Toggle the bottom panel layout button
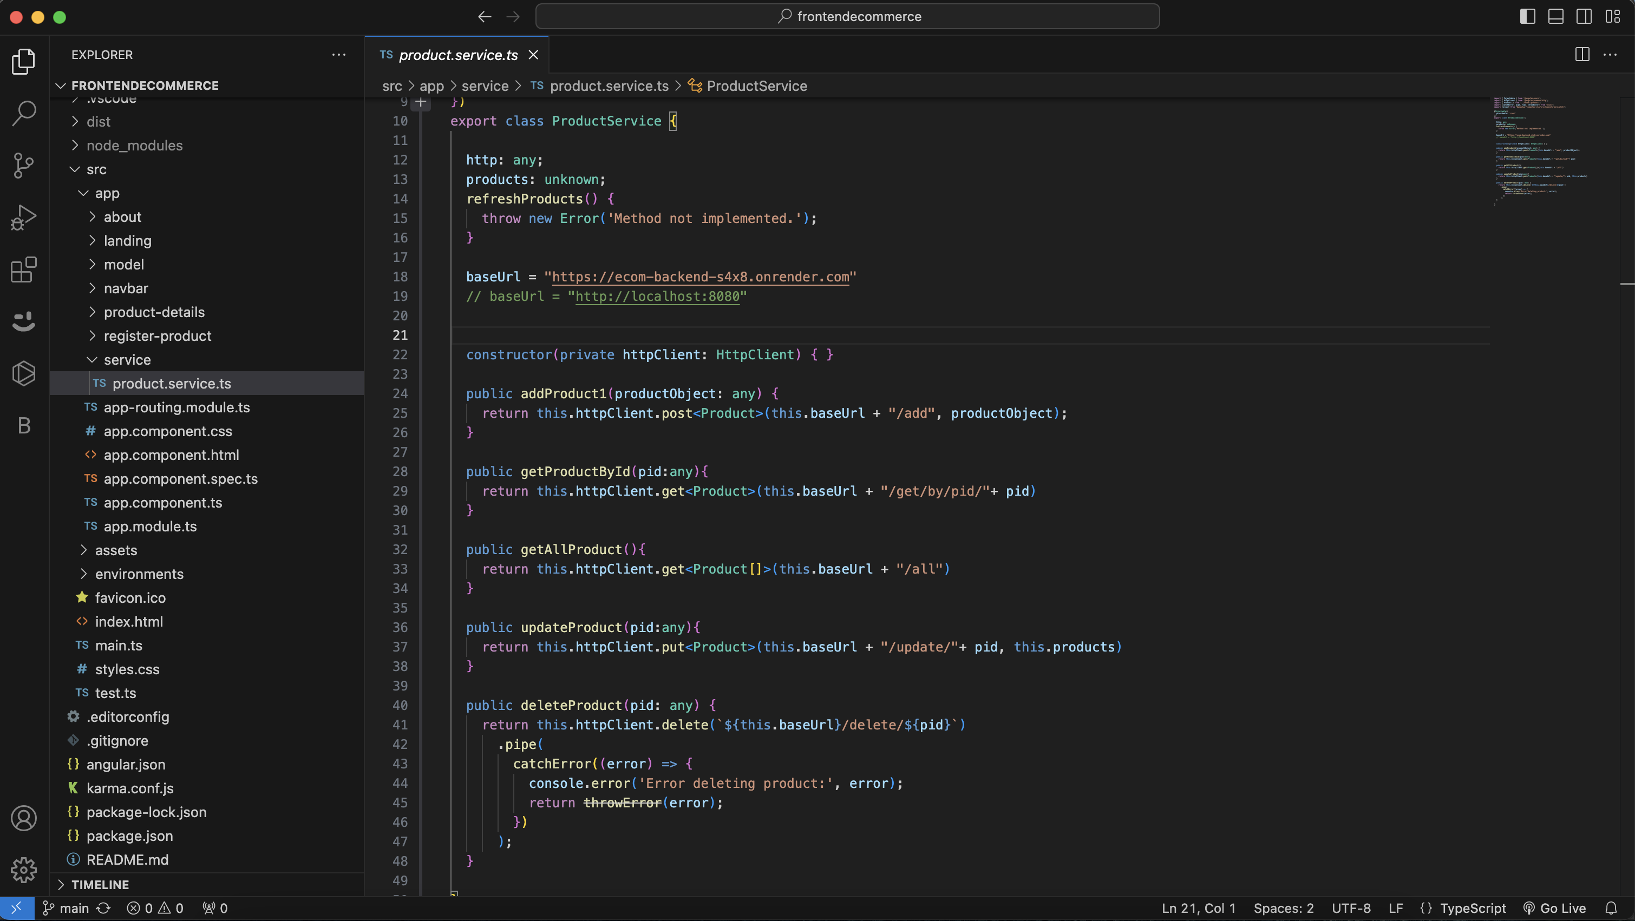 1555,16
